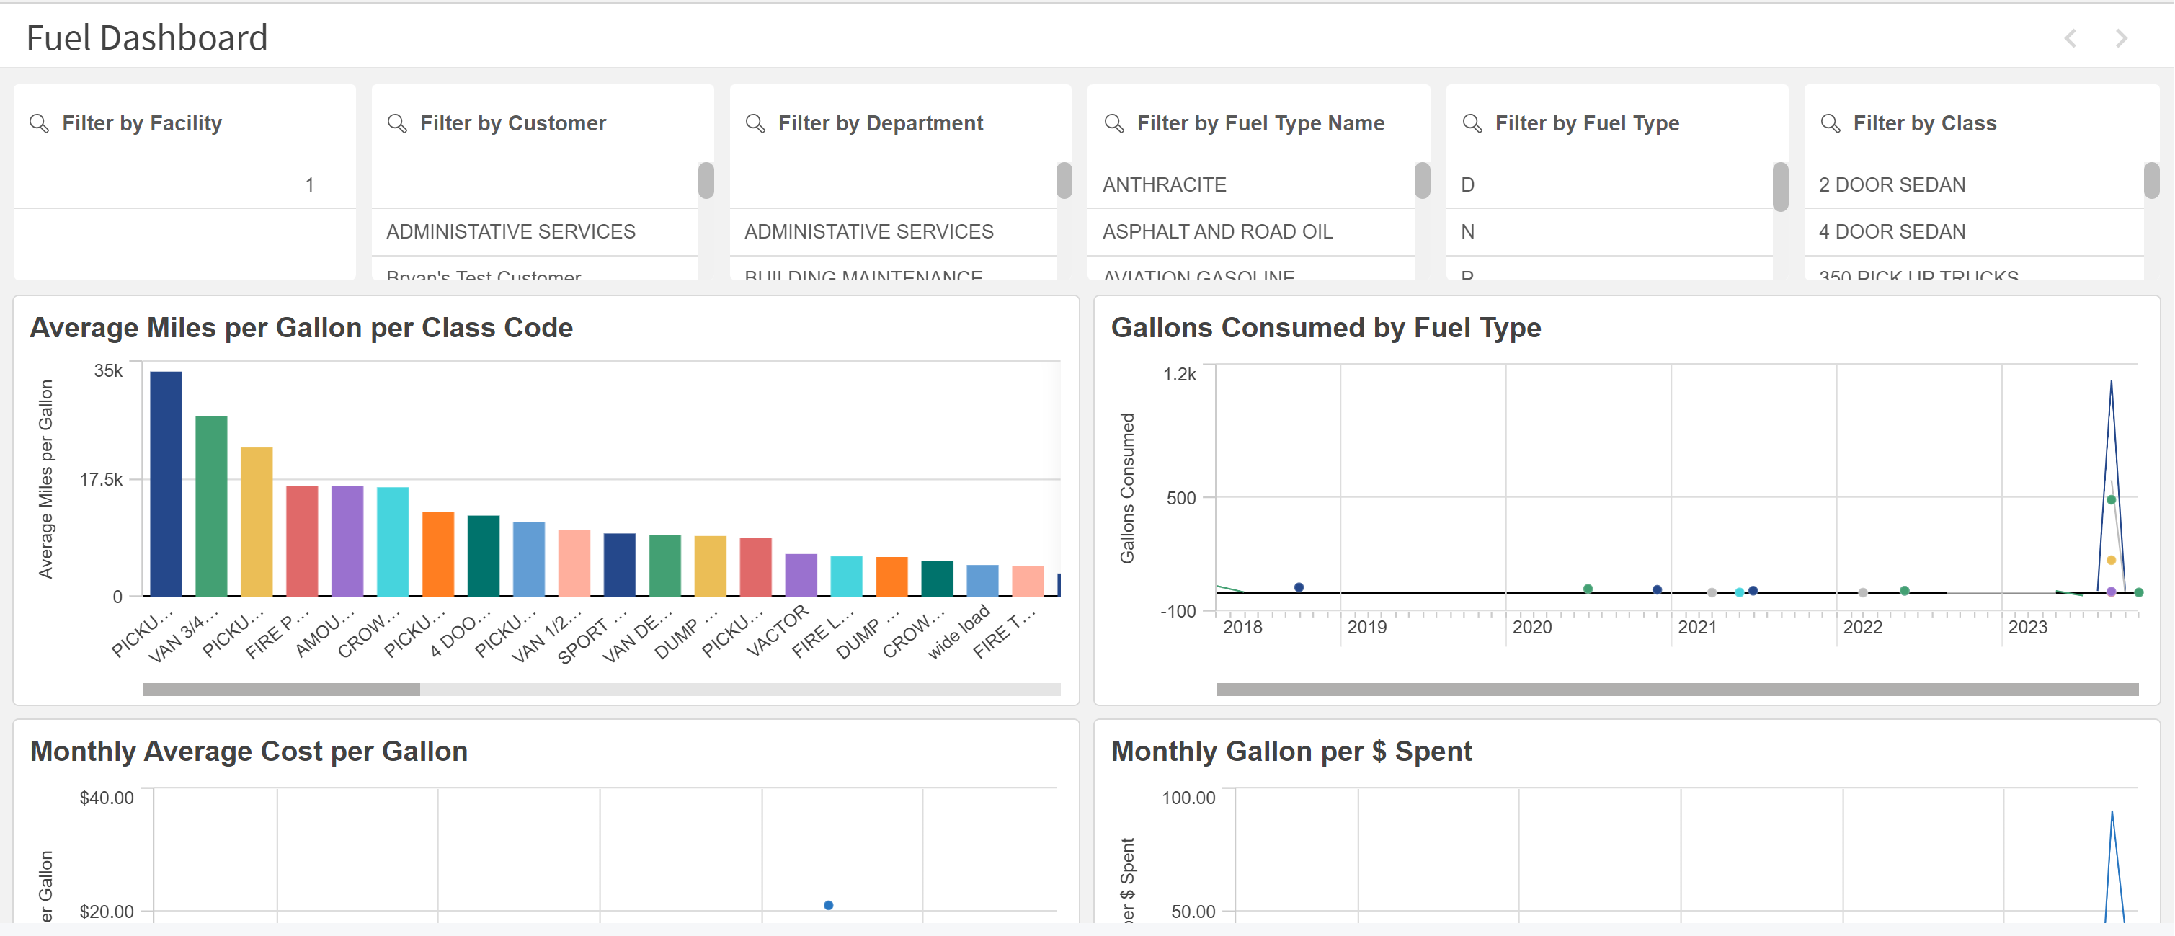Click the tallest dark blue PICKU bar
The width and height of the screenshot is (2175, 936).
(166, 483)
